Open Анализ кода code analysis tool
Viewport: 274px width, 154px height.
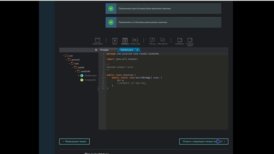coord(135,41)
